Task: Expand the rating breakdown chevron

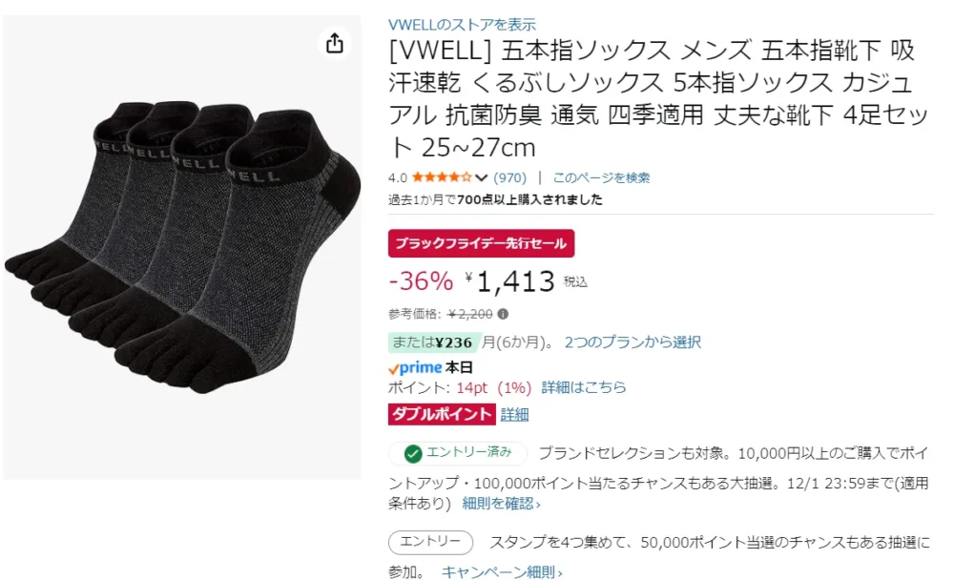Action: coord(481,177)
